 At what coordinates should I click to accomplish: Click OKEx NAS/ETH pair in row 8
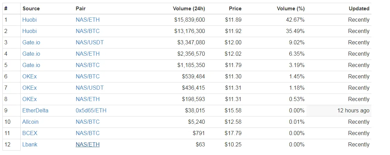[x=88, y=99]
